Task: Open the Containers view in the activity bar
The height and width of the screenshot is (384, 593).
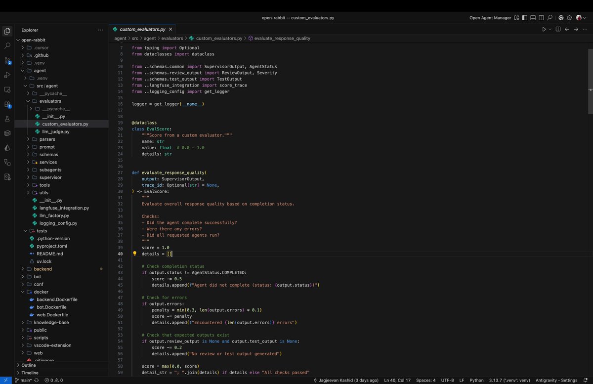Action: (7, 133)
